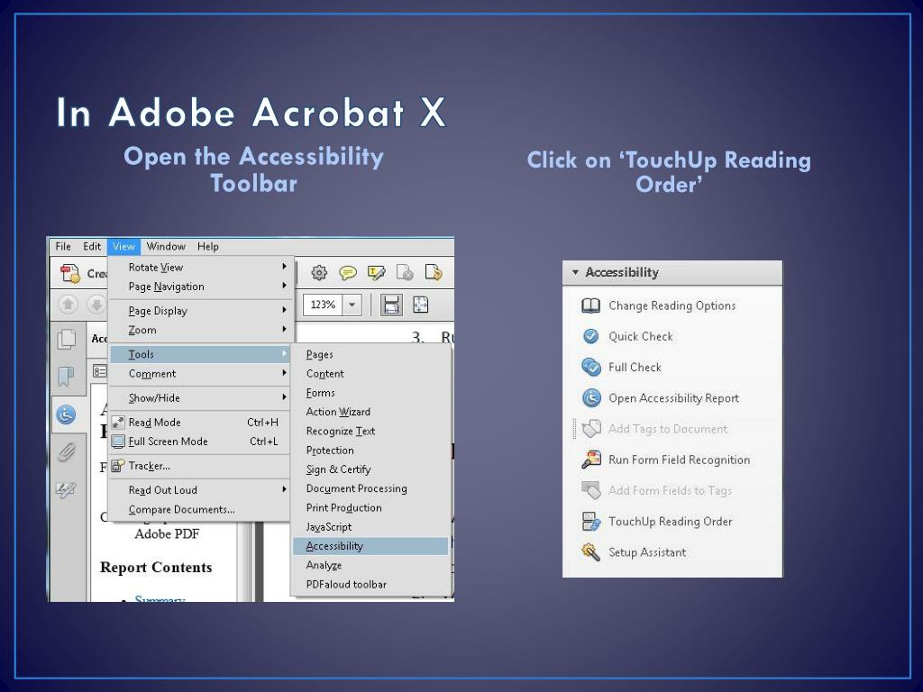Click the Change Reading Options book icon
This screenshot has height=692, width=923.
point(590,305)
